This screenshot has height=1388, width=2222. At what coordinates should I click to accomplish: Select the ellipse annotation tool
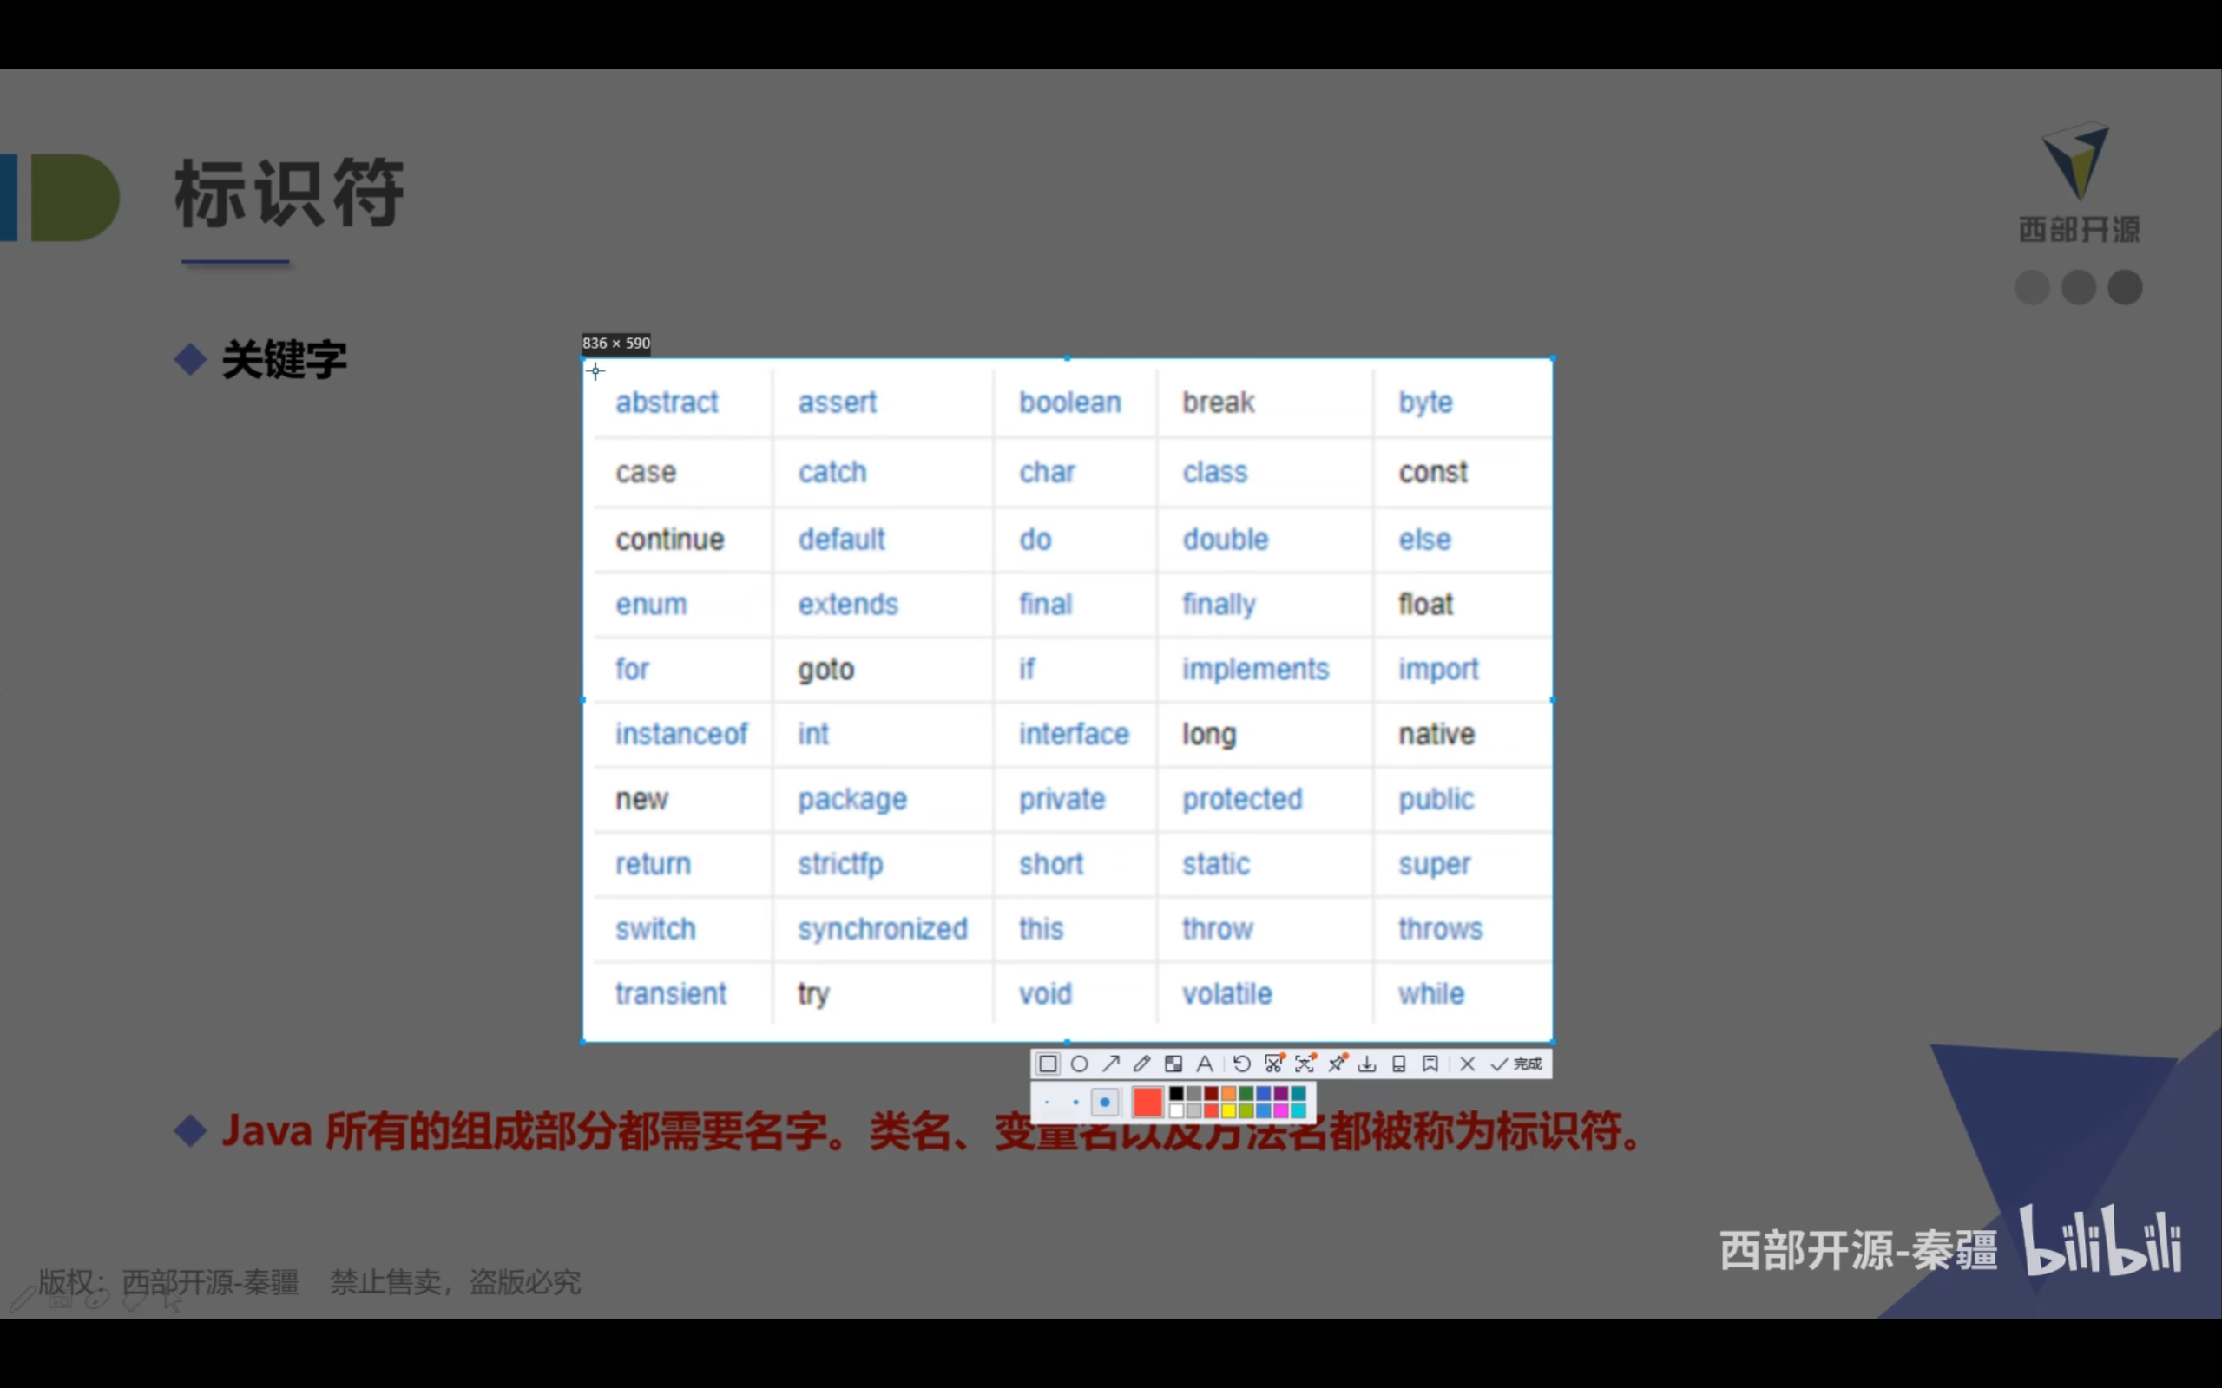[1080, 1064]
